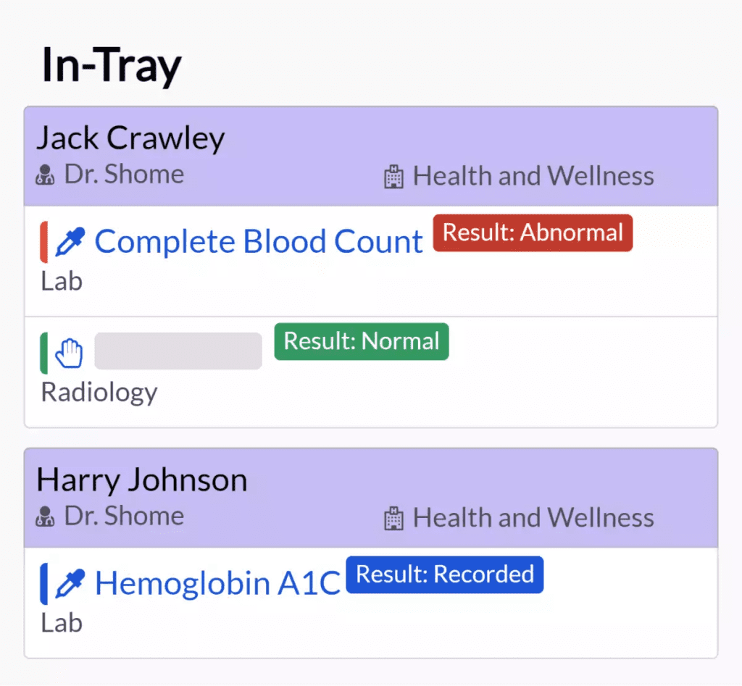Click the grey placeholder title in Radiology row
This screenshot has width=742, height=686.
pyautogui.click(x=178, y=351)
